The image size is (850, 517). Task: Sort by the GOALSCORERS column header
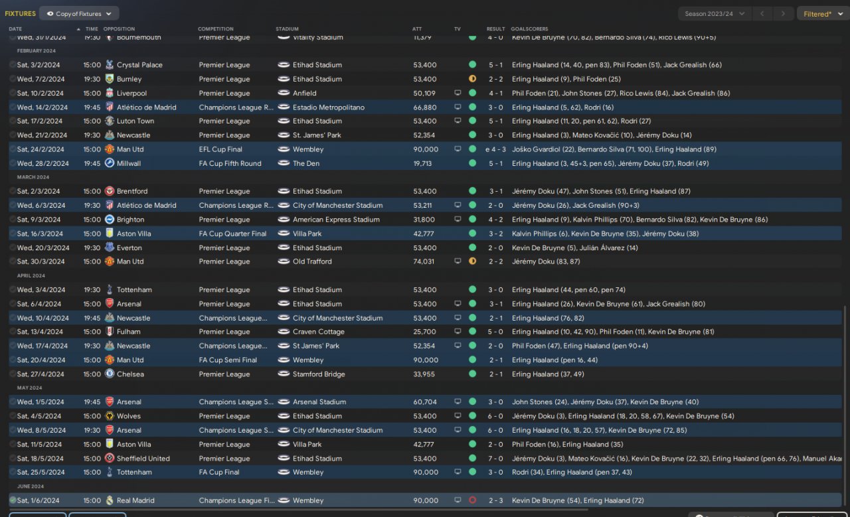coord(530,29)
